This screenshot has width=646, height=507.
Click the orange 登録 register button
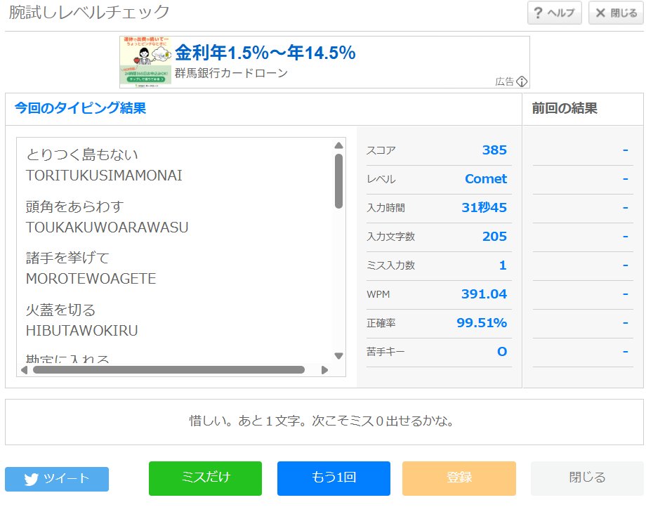coord(459,478)
